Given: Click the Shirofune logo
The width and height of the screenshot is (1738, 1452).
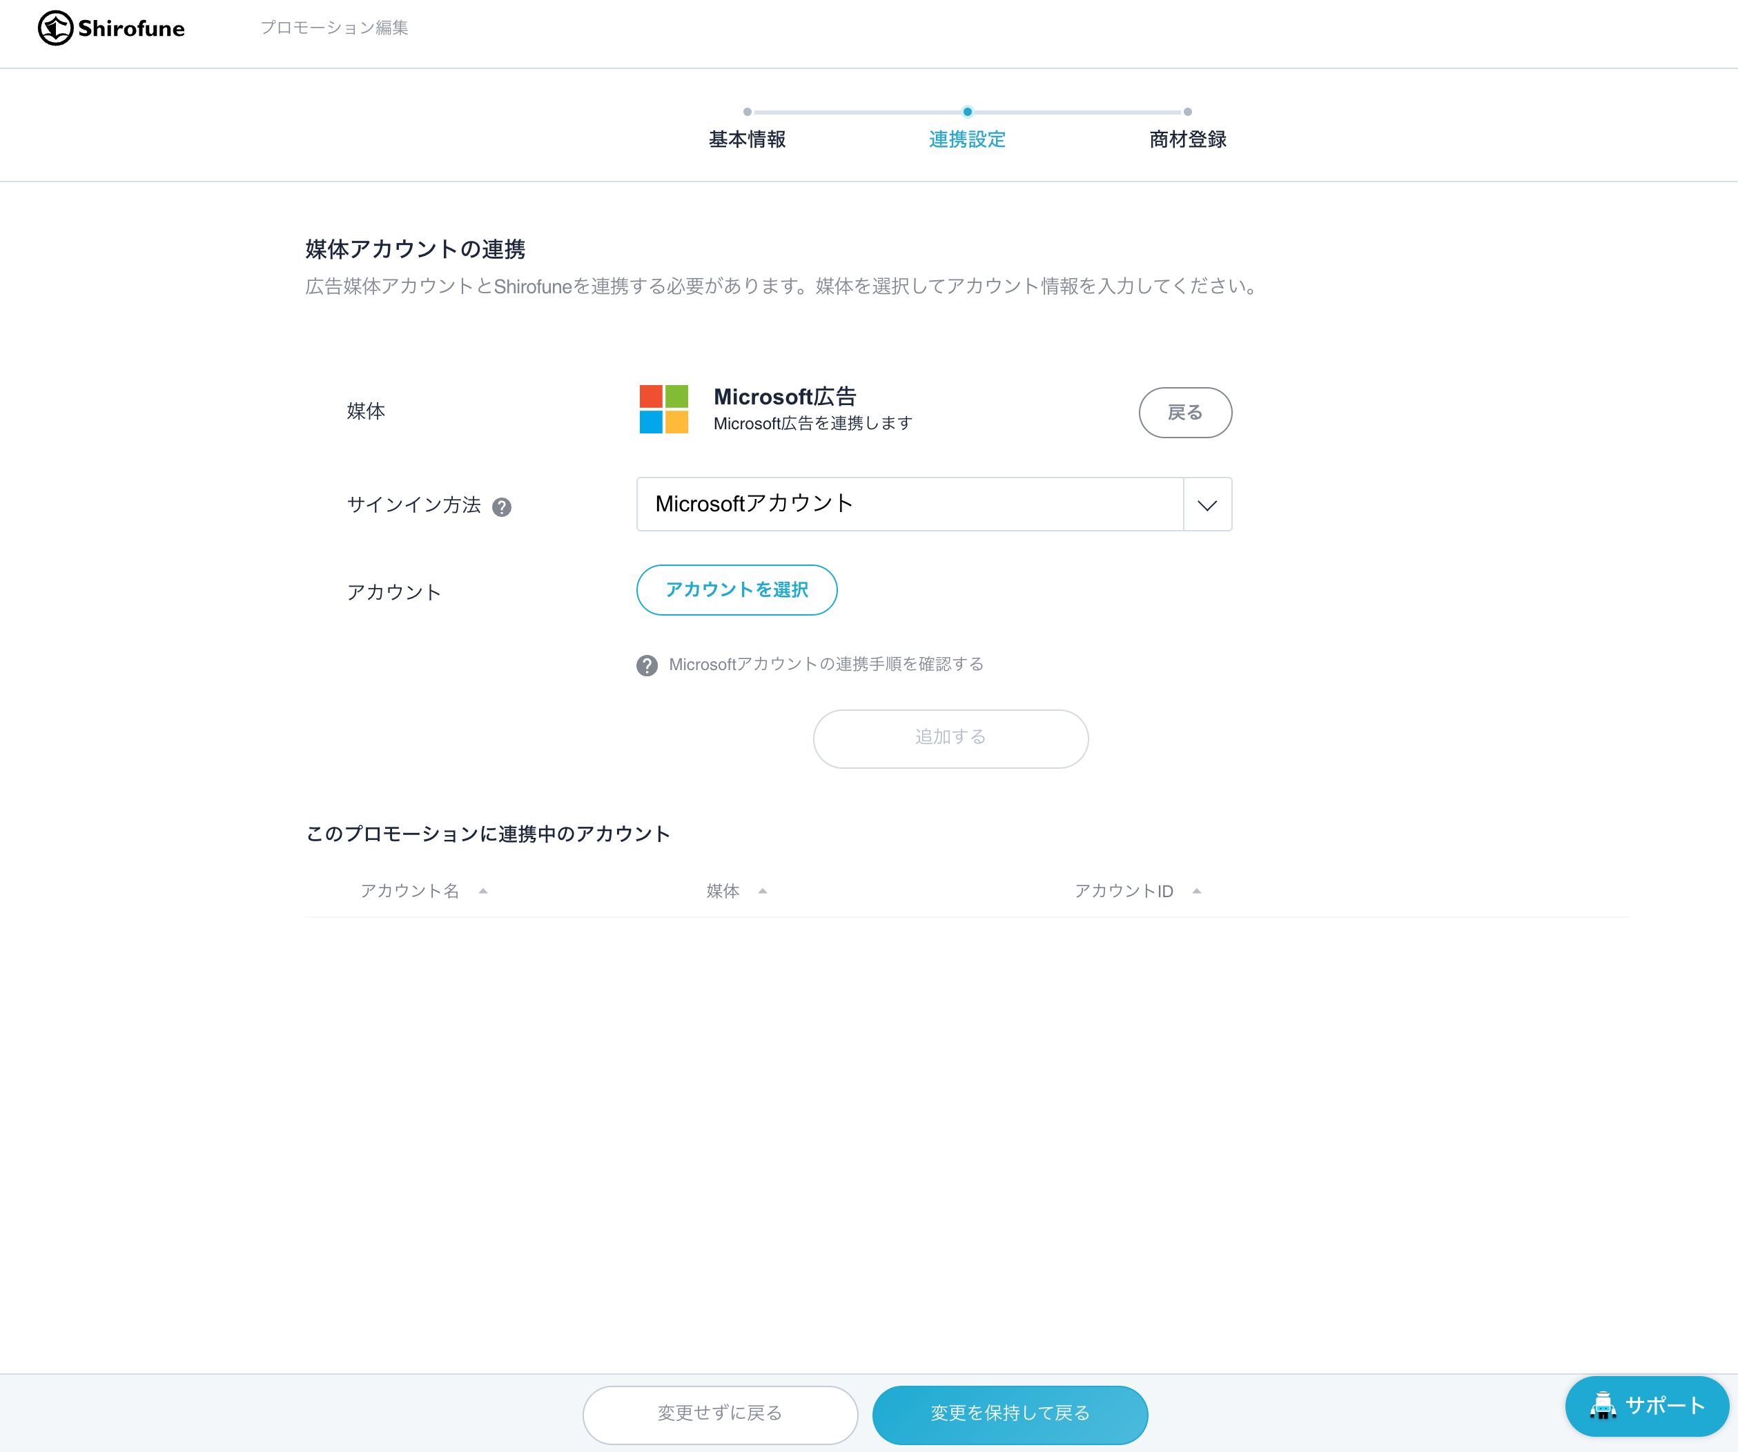Looking at the screenshot, I should [x=112, y=28].
